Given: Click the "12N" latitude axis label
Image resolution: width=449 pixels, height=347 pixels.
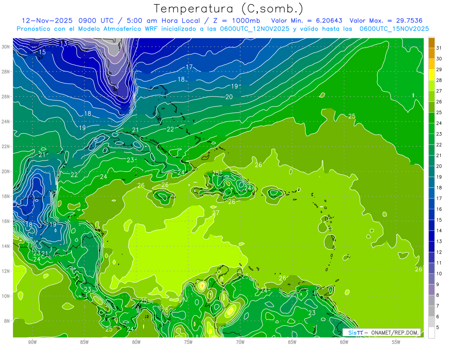Looking at the screenshot, I should (x=5, y=271).
